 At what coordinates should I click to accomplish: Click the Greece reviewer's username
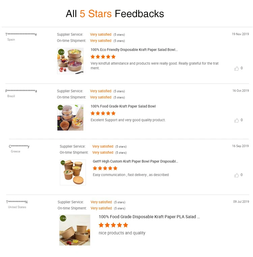(x=19, y=146)
